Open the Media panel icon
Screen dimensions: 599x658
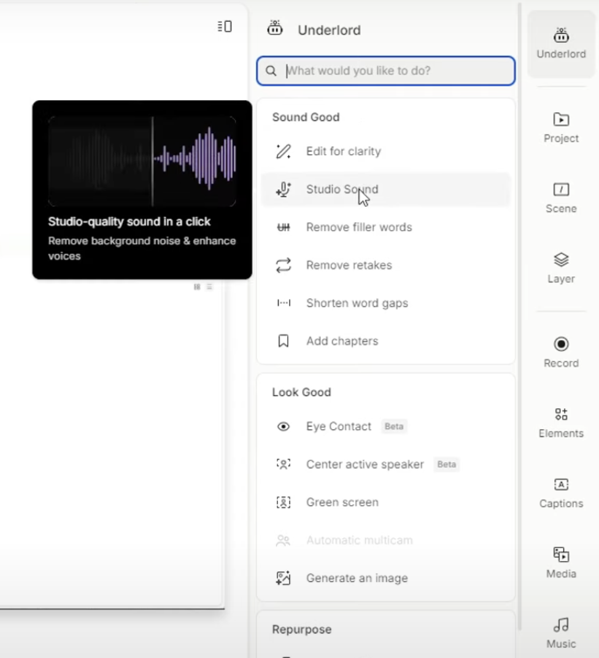(x=561, y=555)
